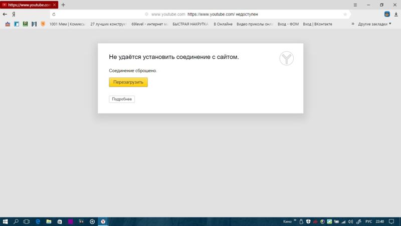Open the browser hamburger menu
This screenshot has width=401, height=226.
(355, 5)
